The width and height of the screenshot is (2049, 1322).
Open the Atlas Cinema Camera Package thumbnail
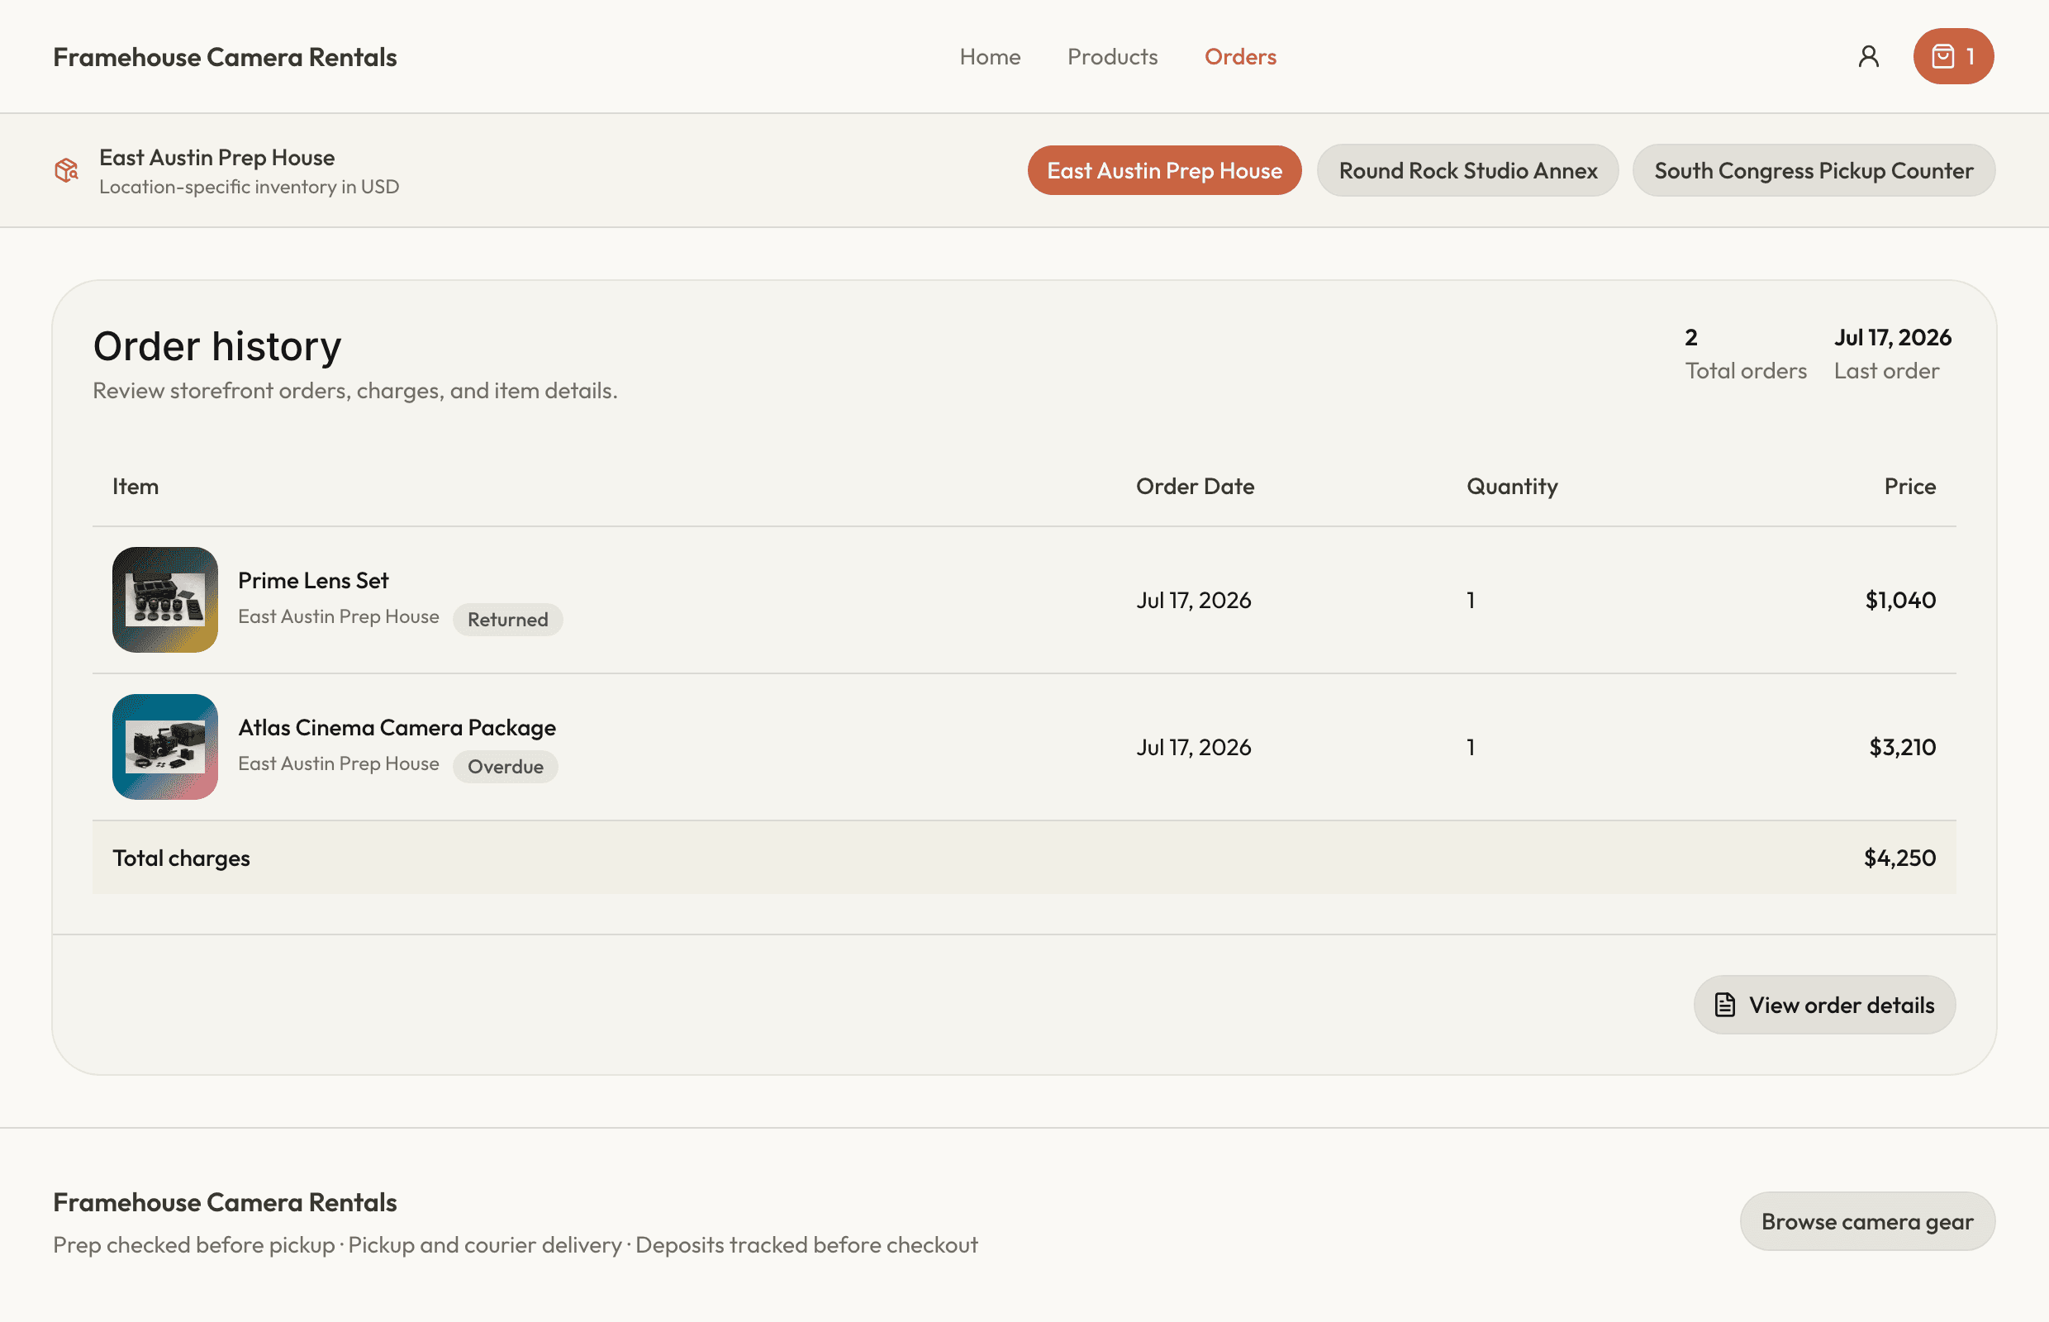[x=164, y=747]
